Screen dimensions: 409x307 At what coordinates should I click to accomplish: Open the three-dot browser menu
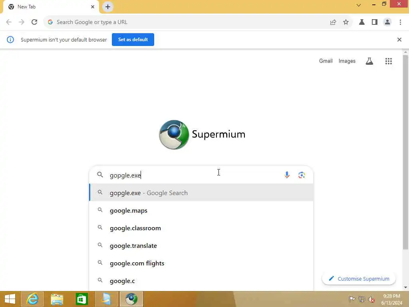[x=400, y=22]
